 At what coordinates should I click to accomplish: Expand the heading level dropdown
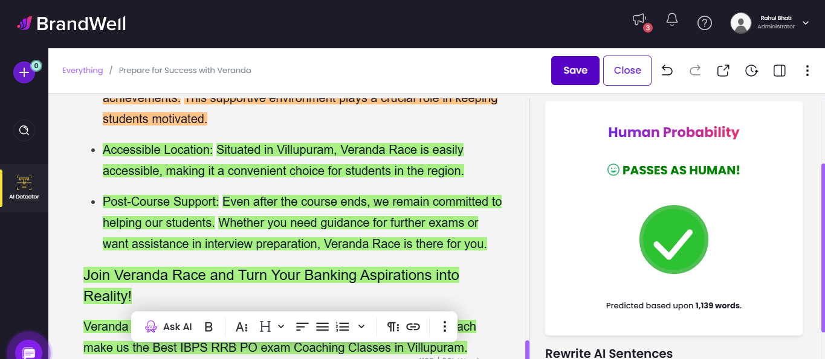pos(281,326)
